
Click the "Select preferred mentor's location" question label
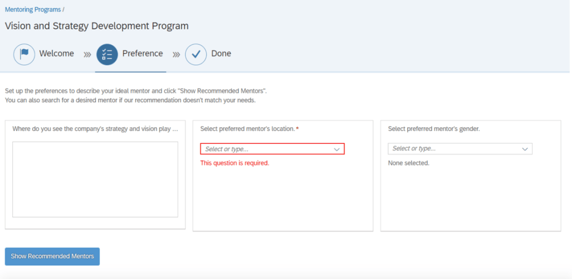click(247, 129)
